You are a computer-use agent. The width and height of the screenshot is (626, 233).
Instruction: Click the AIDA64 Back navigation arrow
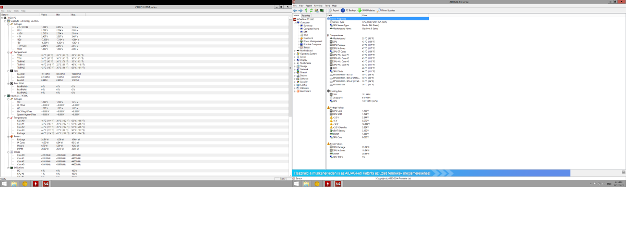click(295, 10)
